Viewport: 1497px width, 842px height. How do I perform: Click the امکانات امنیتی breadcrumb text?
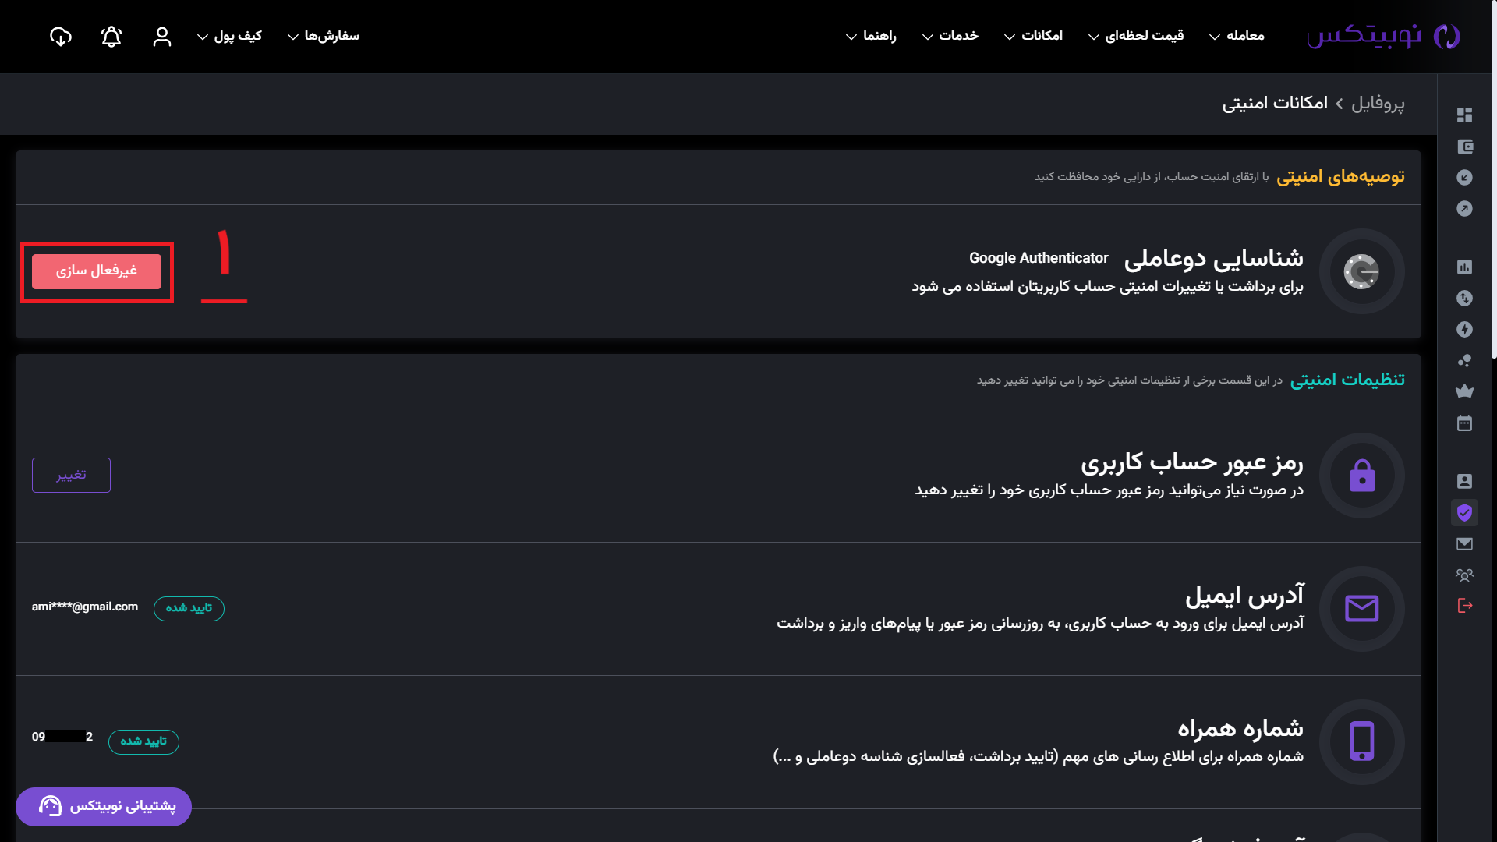1275,103
